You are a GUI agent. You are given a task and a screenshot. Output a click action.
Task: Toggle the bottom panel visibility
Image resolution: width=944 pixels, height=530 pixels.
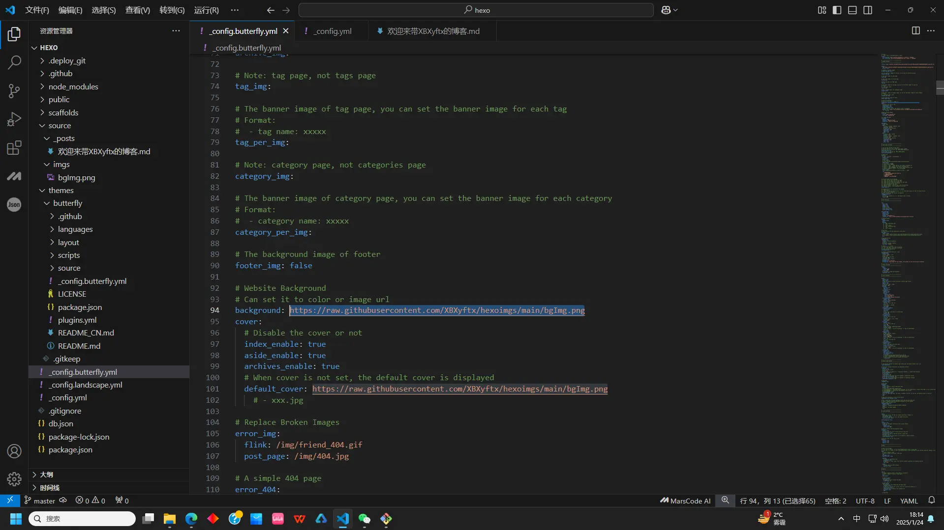(853, 10)
